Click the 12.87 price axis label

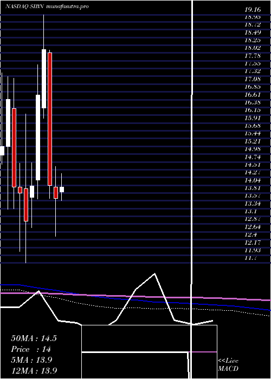(253, 219)
